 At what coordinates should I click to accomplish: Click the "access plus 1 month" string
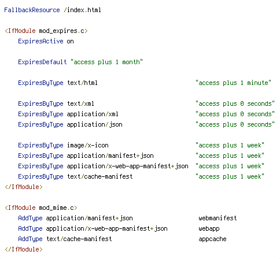point(106,62)
